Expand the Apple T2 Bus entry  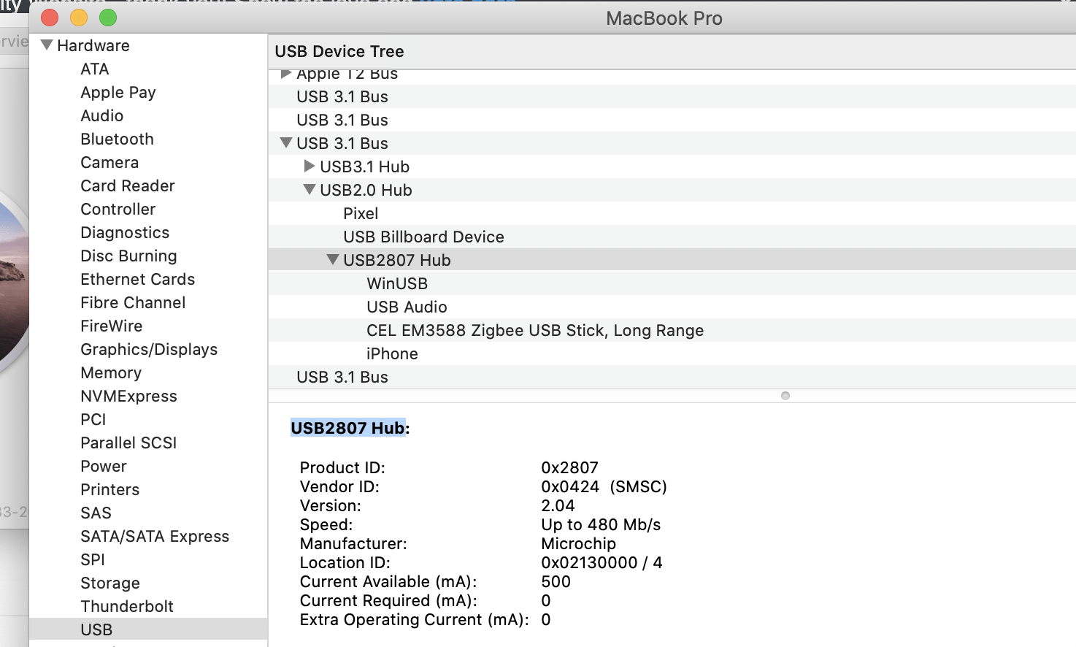click(x=285, y=73)
